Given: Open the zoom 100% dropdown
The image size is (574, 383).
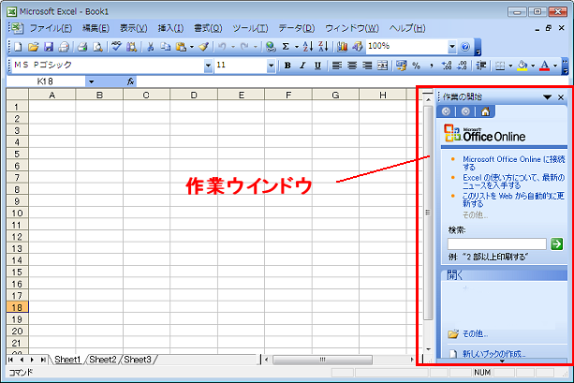Looking at the screenshot, I should click(x=452, y=47).
